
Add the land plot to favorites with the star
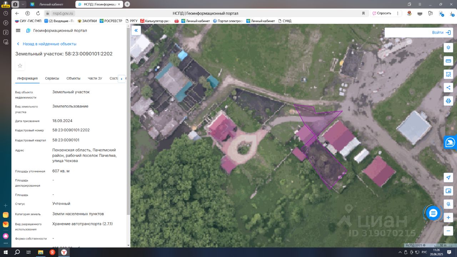point(20,66)
